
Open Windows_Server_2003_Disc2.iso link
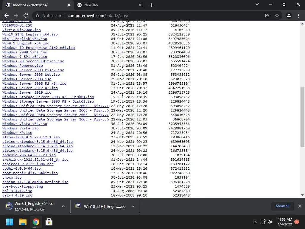(33, 70)
